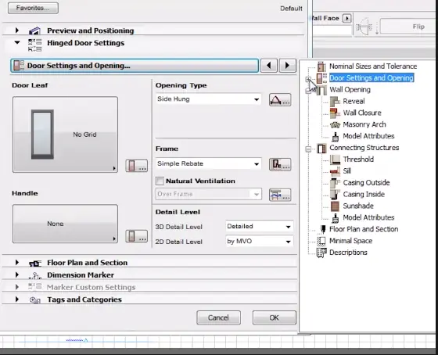
Task: Choose Handle None preview picker
Action: click(x=65, y=224)
